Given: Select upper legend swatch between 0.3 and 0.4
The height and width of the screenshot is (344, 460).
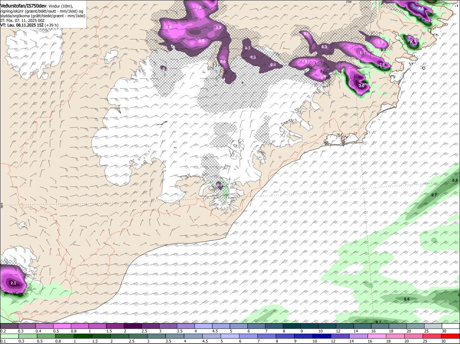Looking at the screenshot, I should (27, 326).
